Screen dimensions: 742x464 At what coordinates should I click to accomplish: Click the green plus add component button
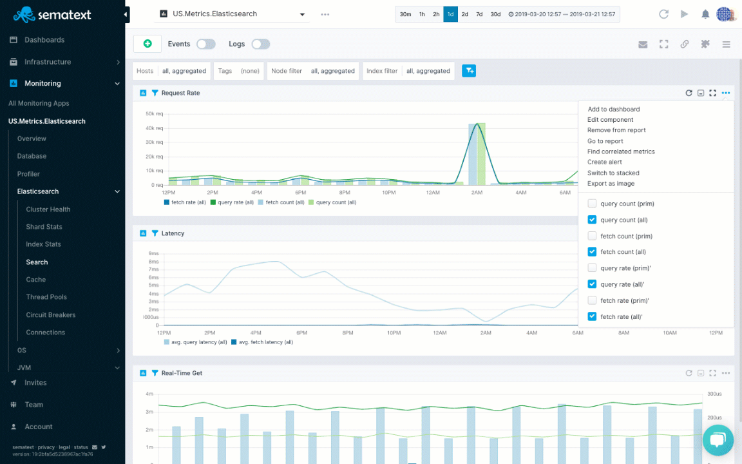pyautogui.click(x=147, y=44)
